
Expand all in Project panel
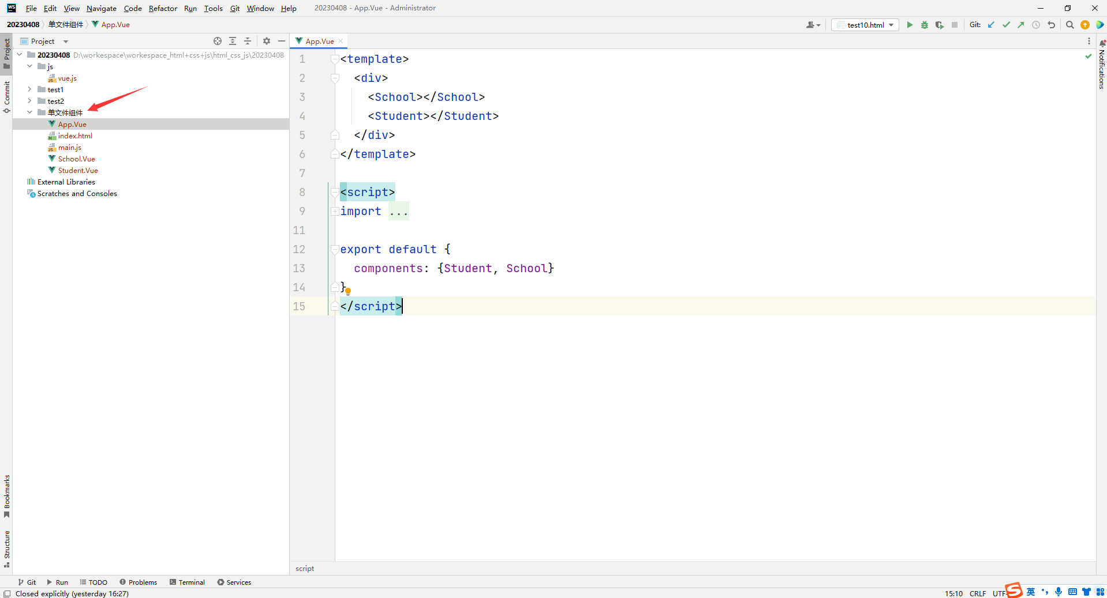[x=233, y=41]
